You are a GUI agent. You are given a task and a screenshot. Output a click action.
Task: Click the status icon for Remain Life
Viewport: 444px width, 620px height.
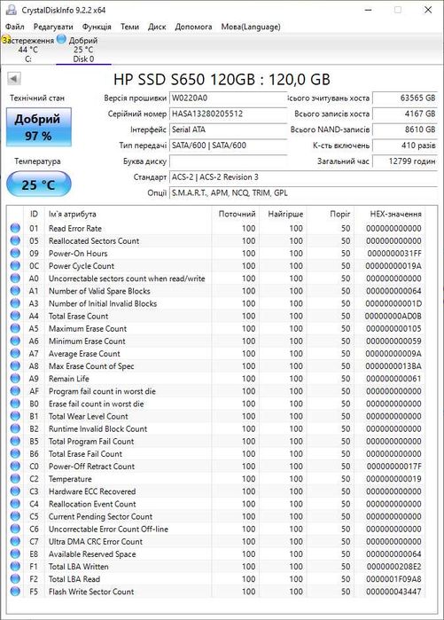pos(15,379)
